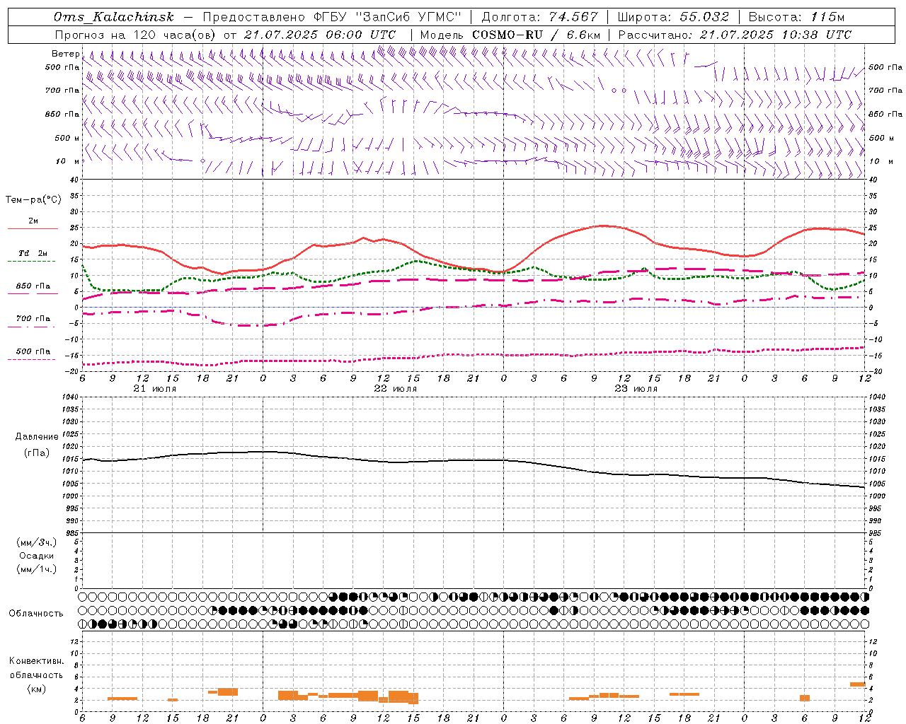Select the computed time 21.07.2025 10:38 UTC
This screenshot has height=724, width=906.
click(x=776, y=34)
